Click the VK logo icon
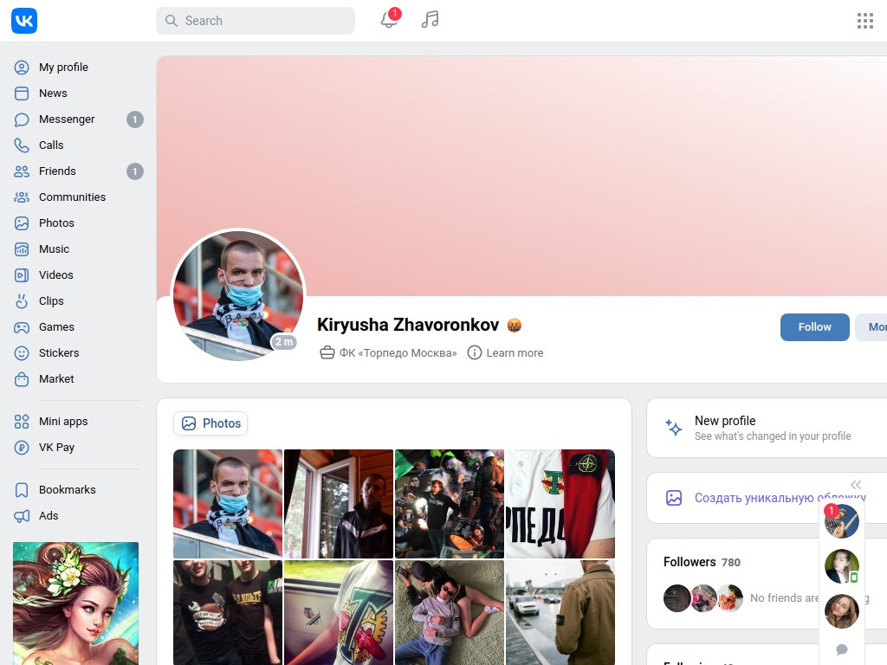The image size is (887, 665). coord(24,21)
